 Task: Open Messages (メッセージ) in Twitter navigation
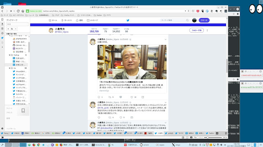click(92, 20)
